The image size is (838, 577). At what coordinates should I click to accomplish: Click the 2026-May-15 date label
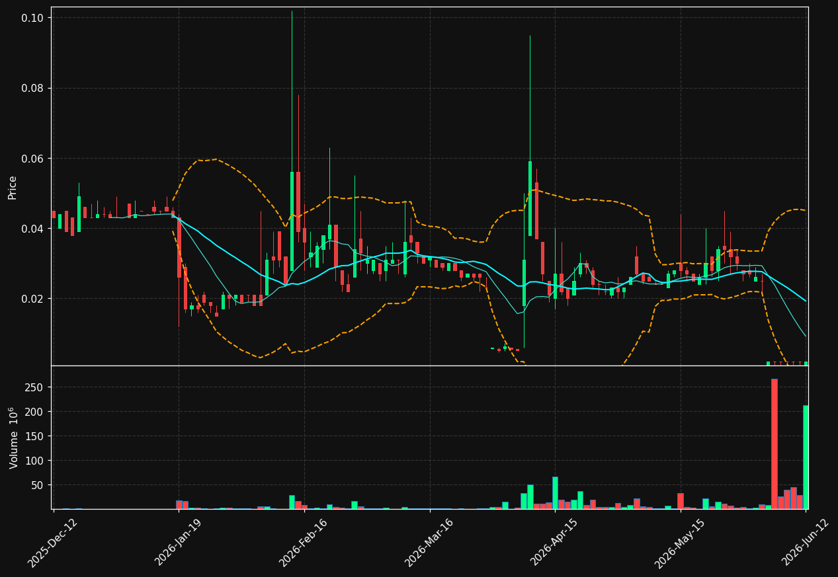click(680, 543)
